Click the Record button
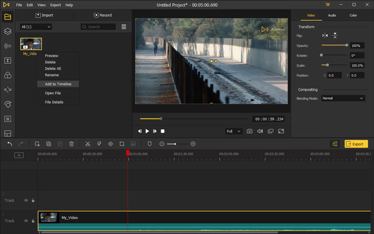This screenshot has width=374, height=234. point(103,16)
